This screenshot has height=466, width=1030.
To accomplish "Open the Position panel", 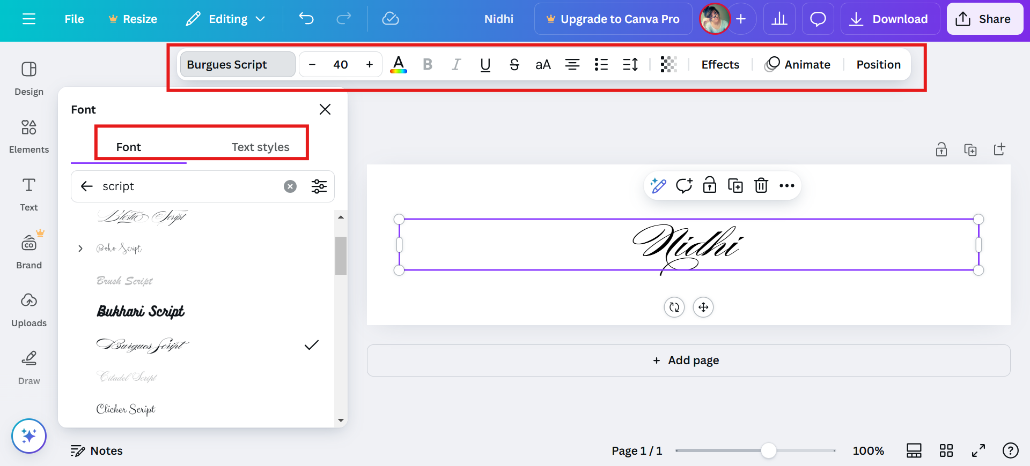I will click(879, 65).
